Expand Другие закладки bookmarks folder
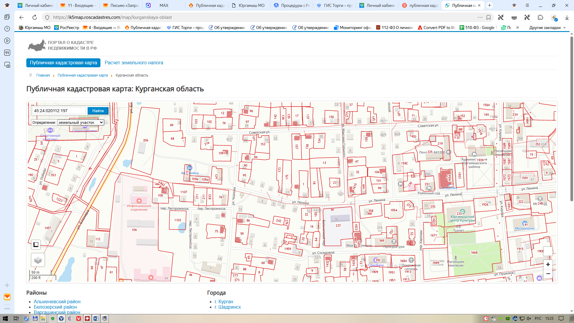The height and width of the screenshot is (323, 574). [547, 28]
